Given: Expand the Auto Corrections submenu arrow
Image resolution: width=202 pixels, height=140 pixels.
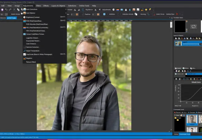Looking at the screenshot, I should [x=66, y=9].
